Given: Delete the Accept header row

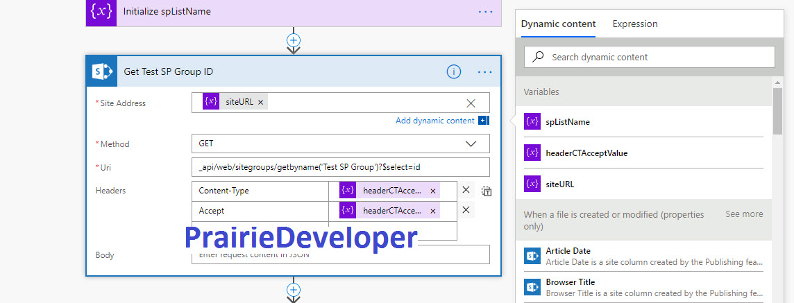Looking at the screenshot, I should click(x=466, y=209).
